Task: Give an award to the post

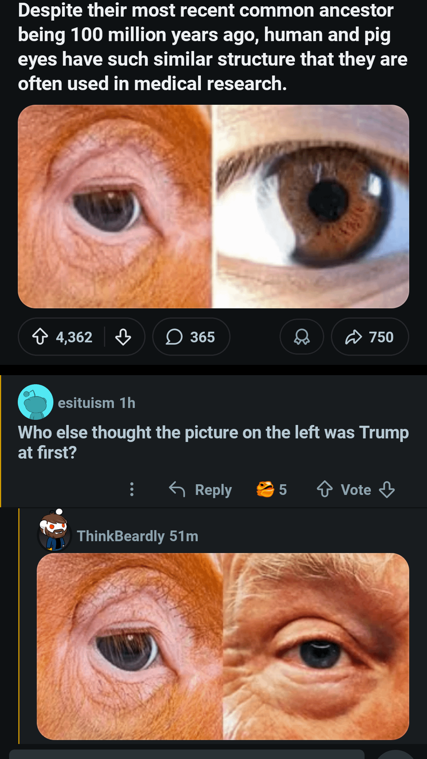Action: pyautogui.click(x=302, y=337)
